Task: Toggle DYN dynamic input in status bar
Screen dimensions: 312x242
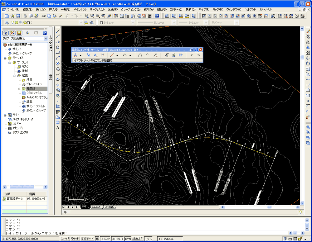Action: click(128, 239)
